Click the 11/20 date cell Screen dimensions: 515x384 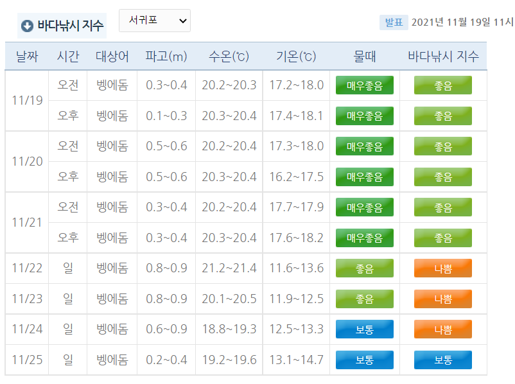pos(27,162)
